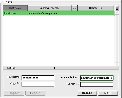Click the vertical scrollbar track

[x=117, y=39]
